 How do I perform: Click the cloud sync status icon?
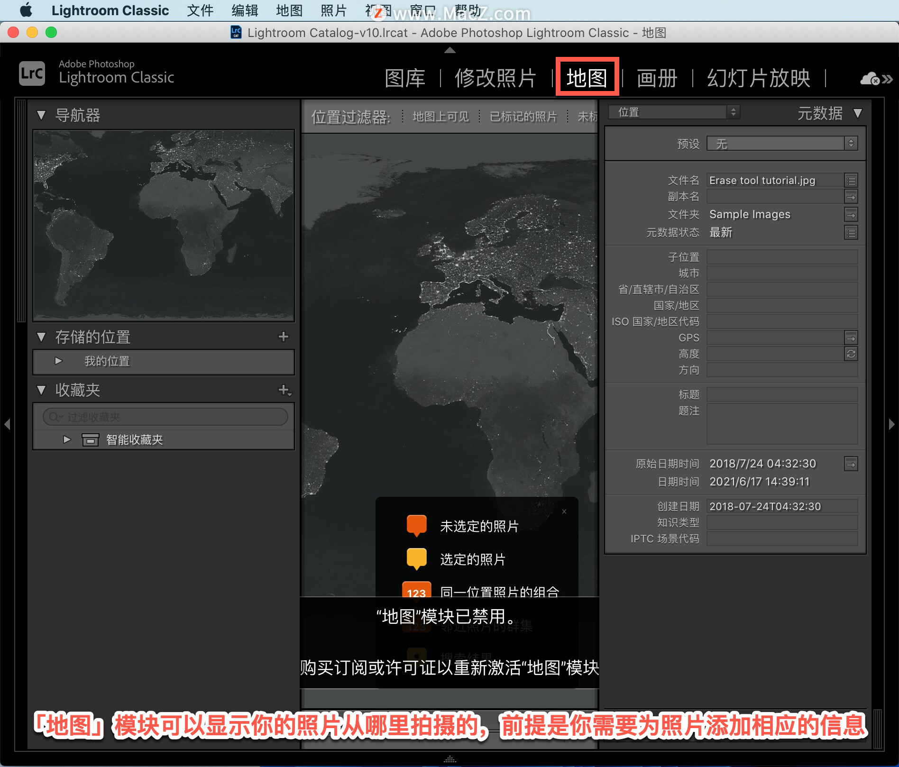point(870,79)
